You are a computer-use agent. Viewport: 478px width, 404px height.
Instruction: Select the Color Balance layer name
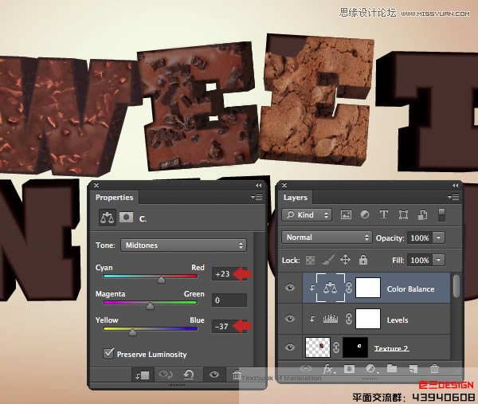pos(410,288)
